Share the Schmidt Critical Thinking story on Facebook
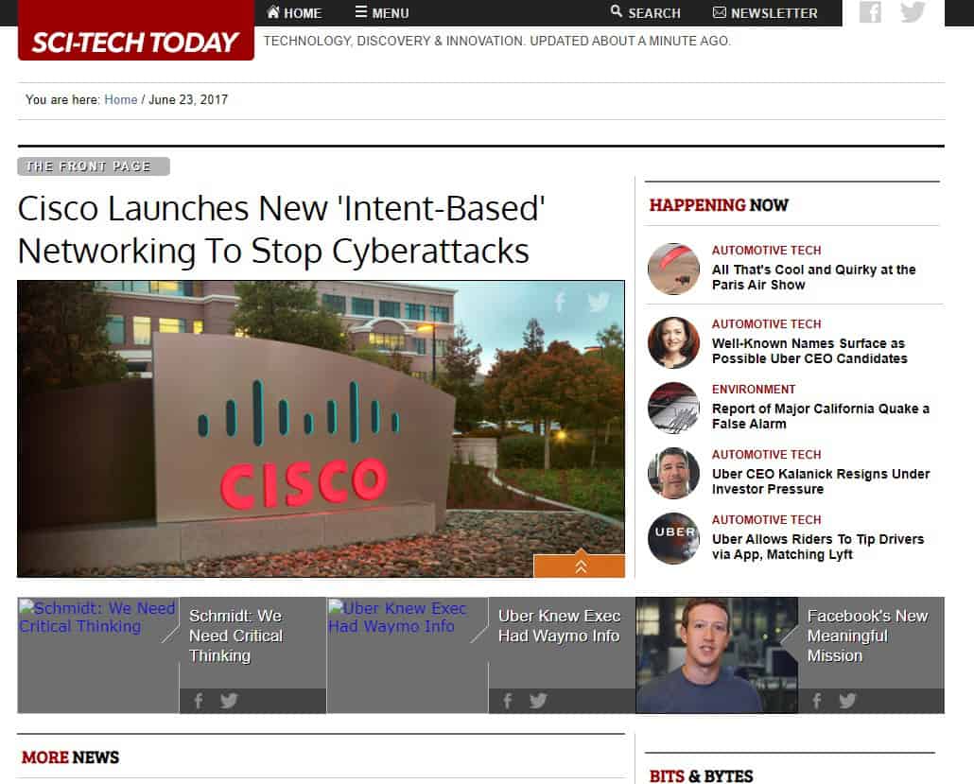Screen dimensions: 974x784 (199, 701)
